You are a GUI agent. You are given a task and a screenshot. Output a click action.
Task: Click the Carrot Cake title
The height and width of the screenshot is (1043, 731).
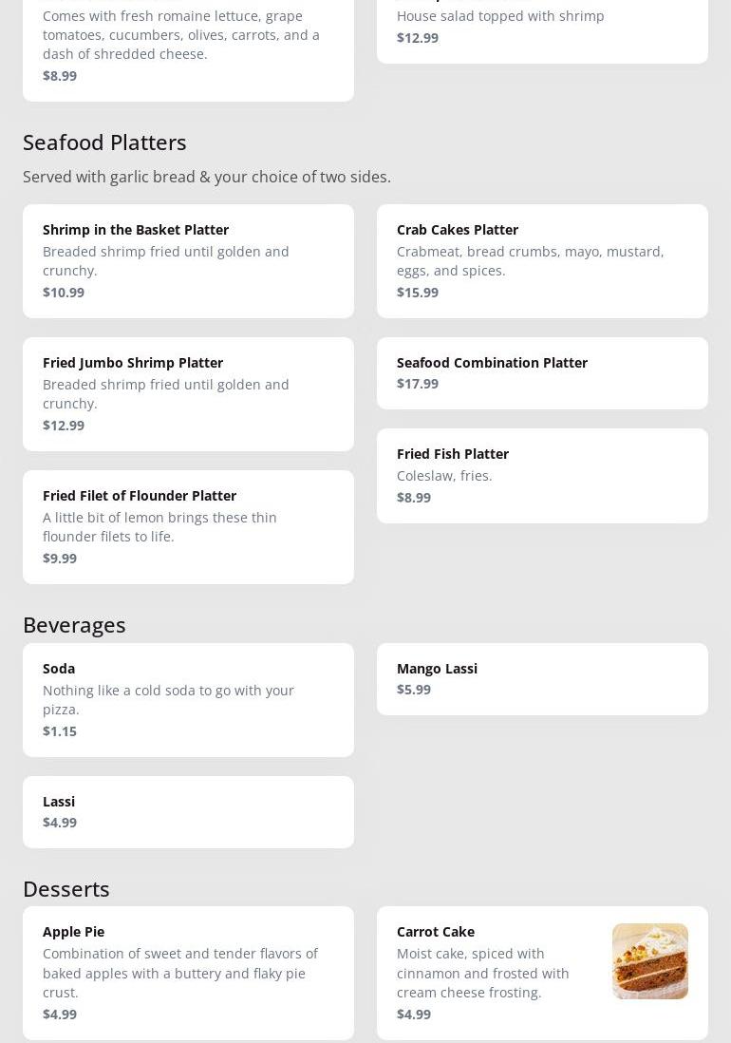(436, 932)
